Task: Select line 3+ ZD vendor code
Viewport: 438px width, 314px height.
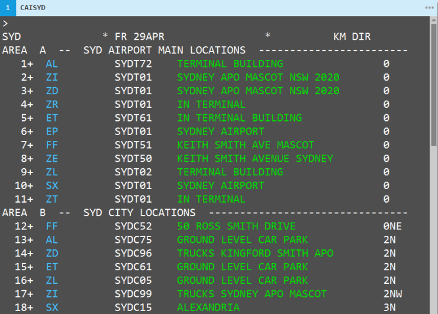Action: [x=52, y=91]
